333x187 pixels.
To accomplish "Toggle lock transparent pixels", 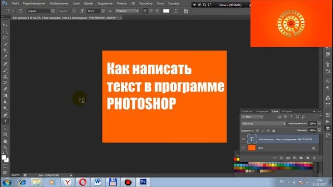I will coord(257,130).
